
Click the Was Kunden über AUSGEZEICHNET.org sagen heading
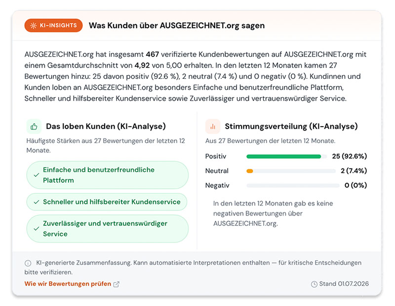[177, 26]
